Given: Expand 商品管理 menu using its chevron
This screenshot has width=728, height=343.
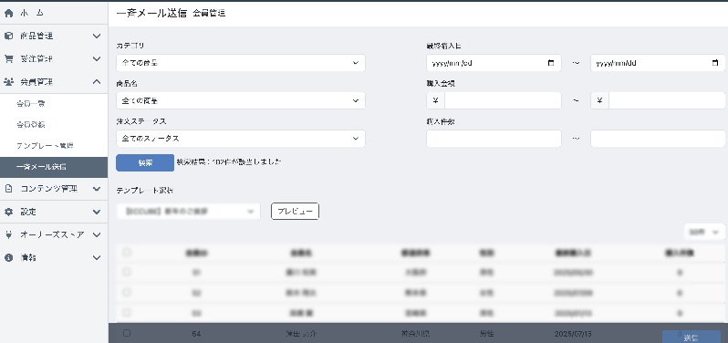Looking at the screenshot, I should click(x=97, y=36).
